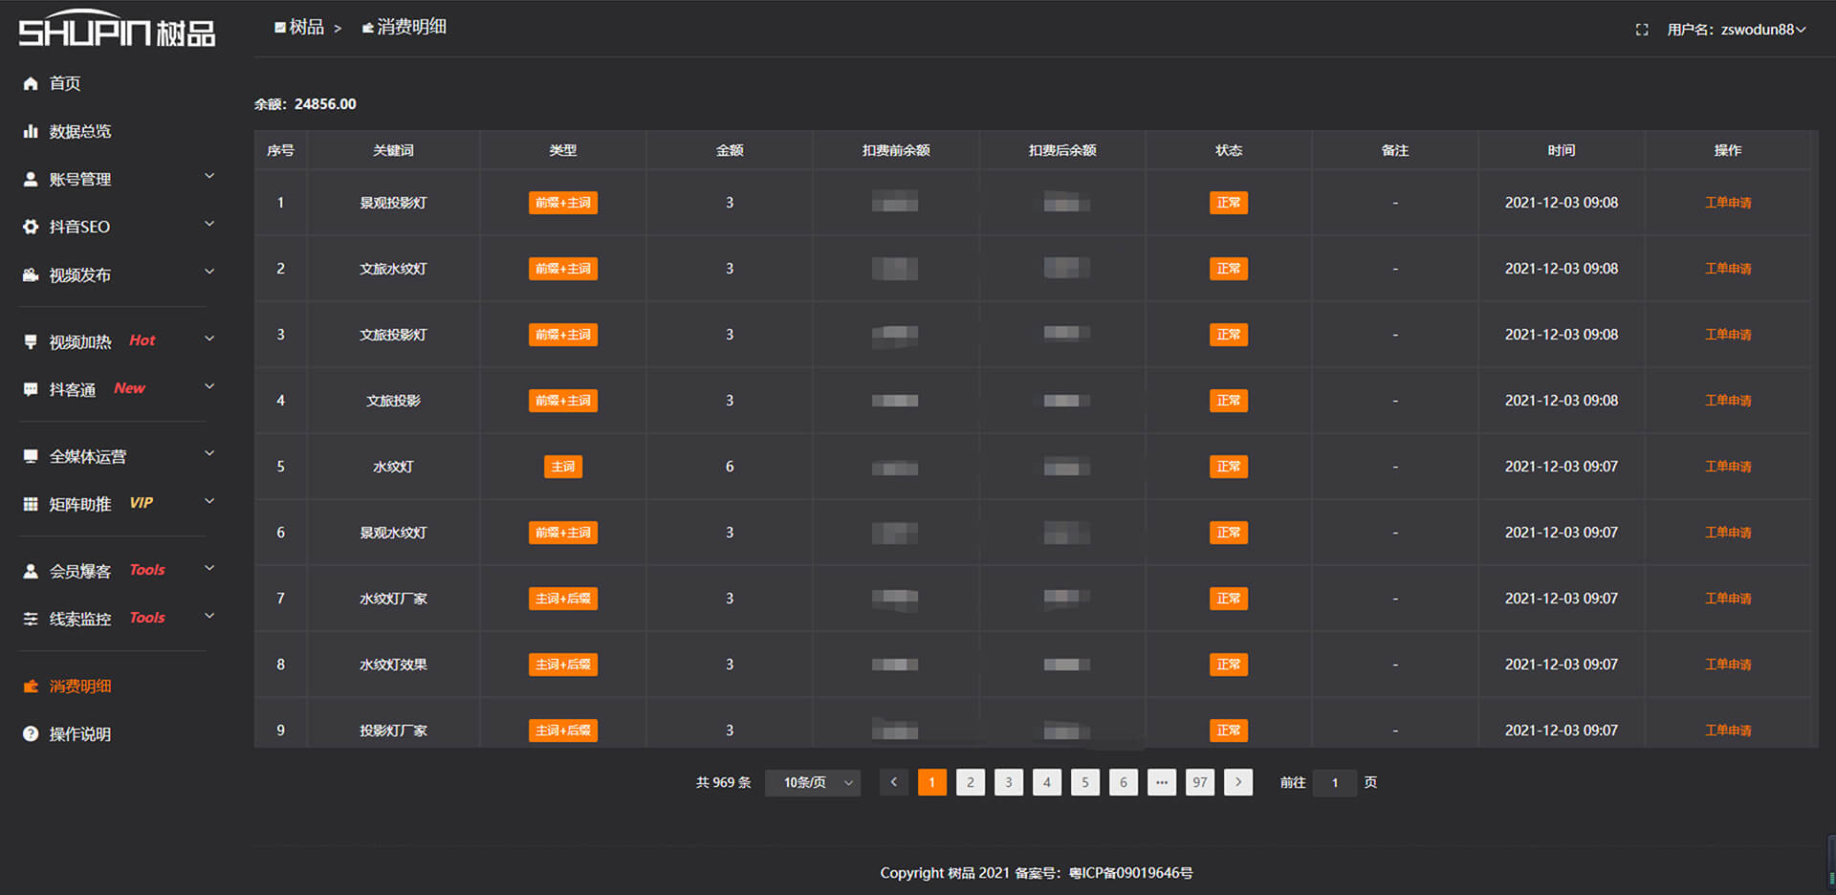Select the 全媒体运营 menu item
Image resolution: width=1836 pixels, height=895 pixels.
(x=88, y=456)
